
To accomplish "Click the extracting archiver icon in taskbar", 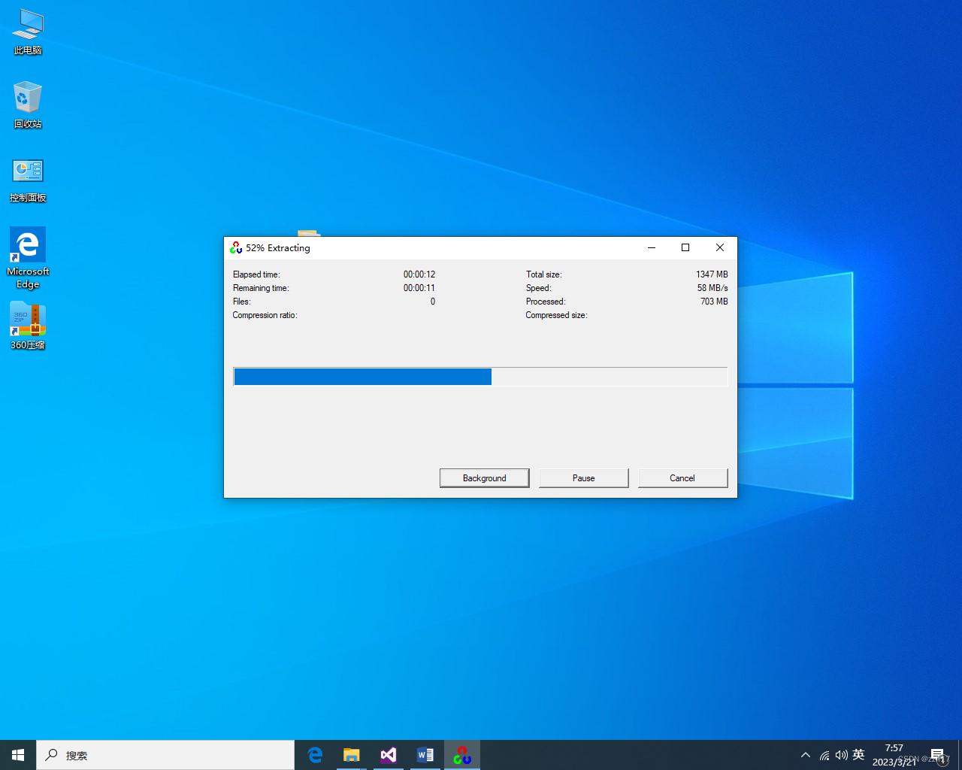I will pyautogui.click(x=461, y=754).
